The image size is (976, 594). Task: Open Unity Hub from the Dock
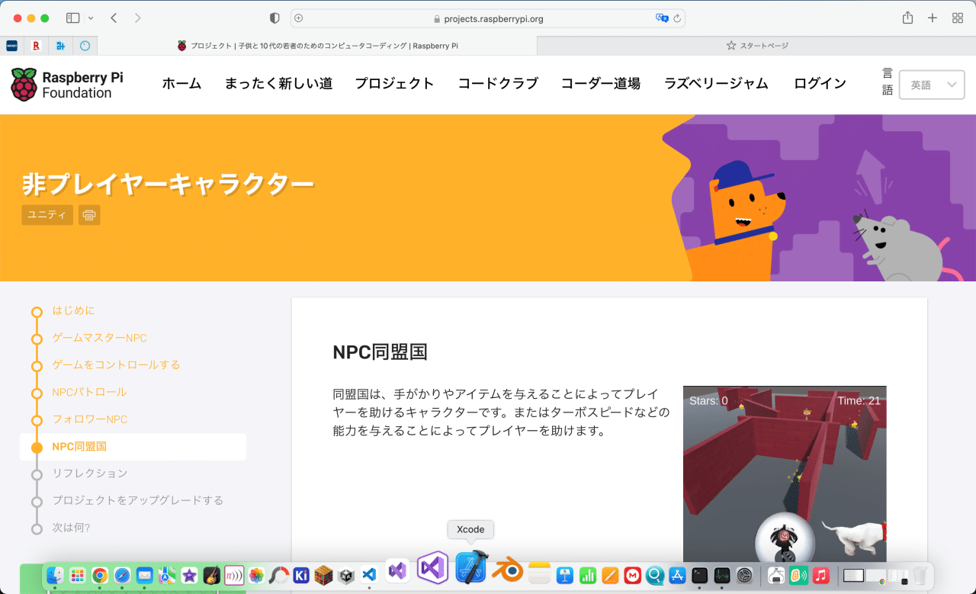[346, 575]
